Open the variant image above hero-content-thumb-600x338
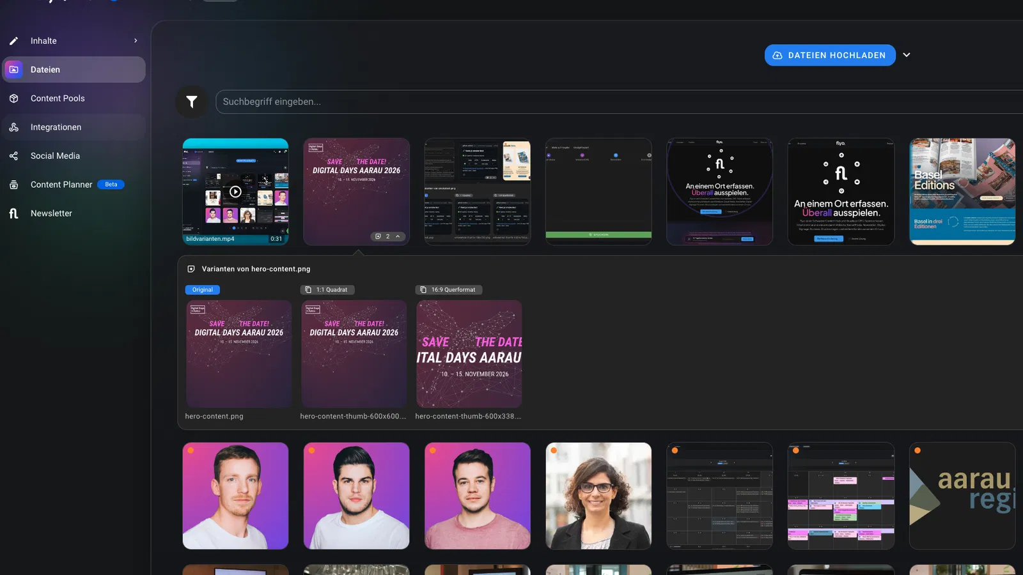The height and width of the screenshot is (575, 1023). 469,354
